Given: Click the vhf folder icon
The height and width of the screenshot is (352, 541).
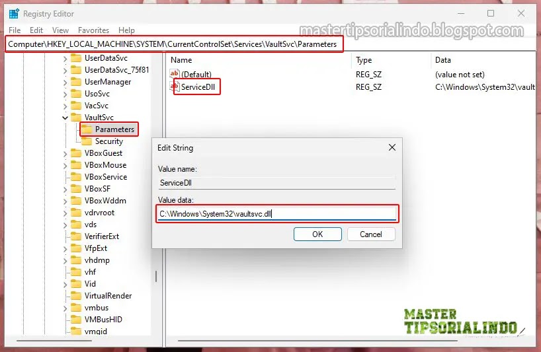Looking at the screenshot, I should tap(76, 271).
